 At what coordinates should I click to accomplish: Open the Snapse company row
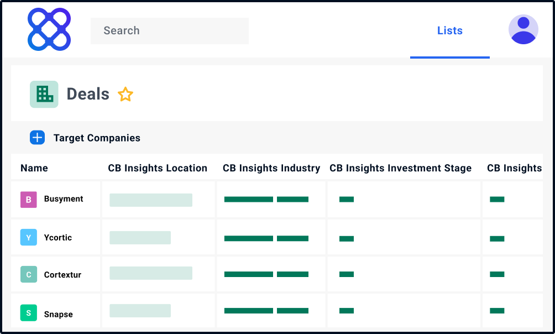(277, 311)
